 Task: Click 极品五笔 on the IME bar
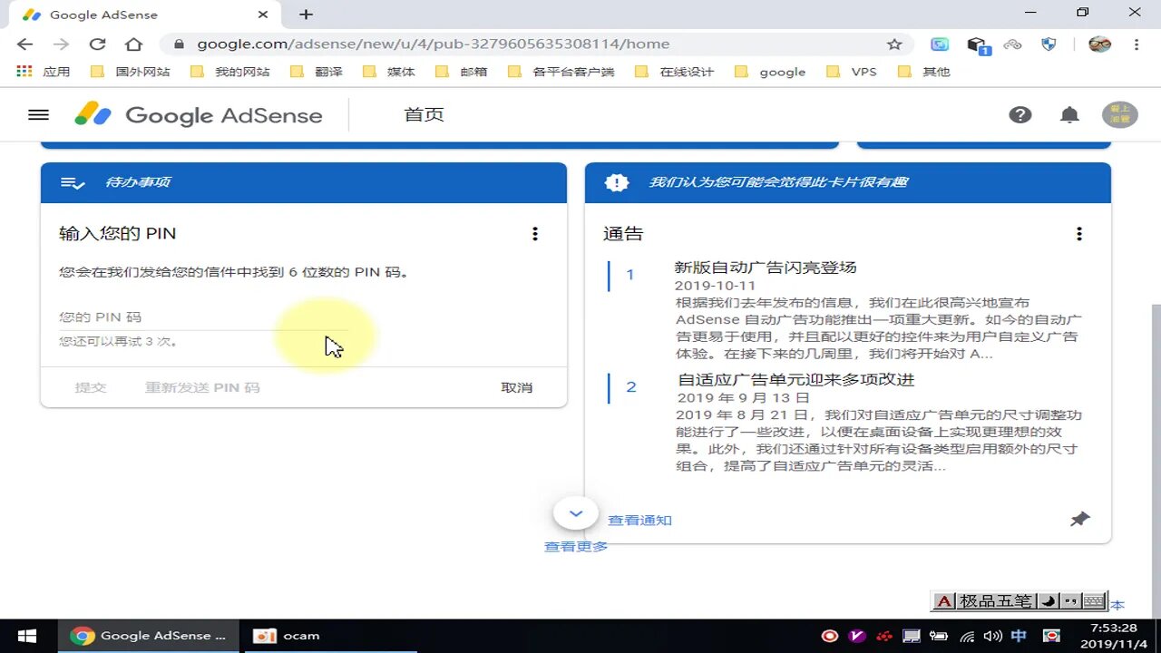(995, 600)
